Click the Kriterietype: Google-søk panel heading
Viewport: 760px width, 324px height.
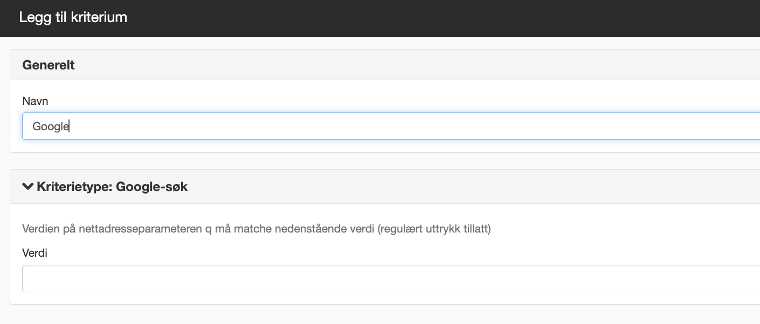[112, 187]
